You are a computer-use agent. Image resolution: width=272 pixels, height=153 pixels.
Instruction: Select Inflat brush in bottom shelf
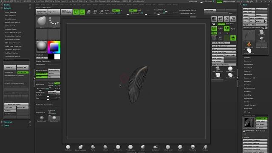point(143,148)
